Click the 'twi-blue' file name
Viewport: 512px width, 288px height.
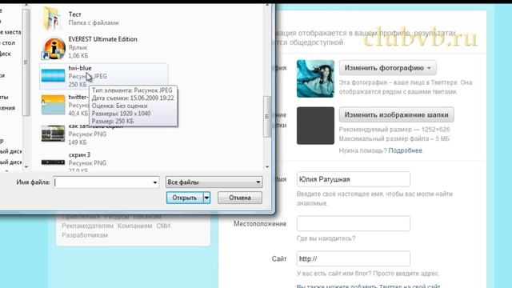tap(80, 68)
